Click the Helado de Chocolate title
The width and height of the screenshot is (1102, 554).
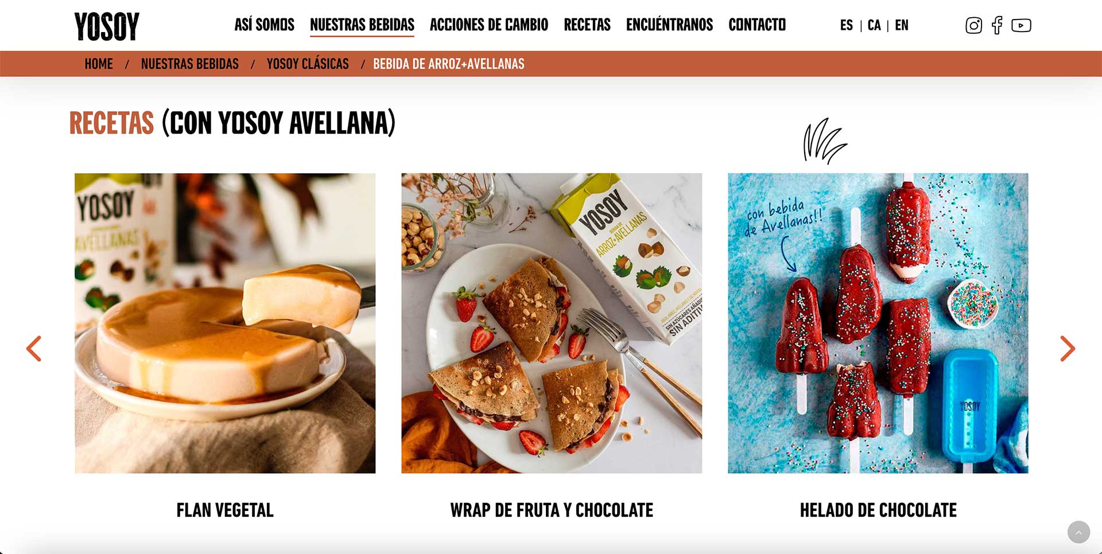pos(878,510)
